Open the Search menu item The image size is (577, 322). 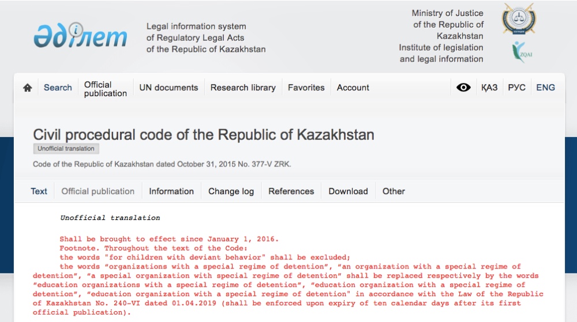[x=58, y=88]
